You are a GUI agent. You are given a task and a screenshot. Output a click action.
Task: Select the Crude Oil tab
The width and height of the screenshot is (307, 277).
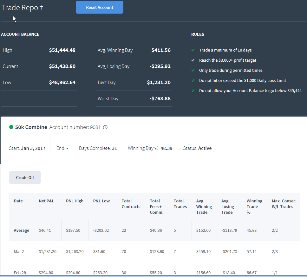click(25, 177)
